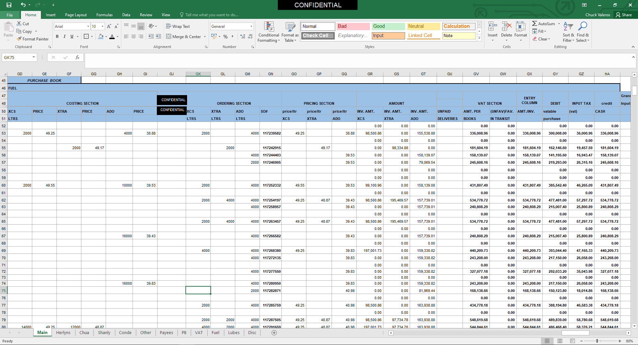Expand the Name Box dropdown arrow
Image resolution: width=638 pixels, height=345 pixels.
(x=34, y=57)
